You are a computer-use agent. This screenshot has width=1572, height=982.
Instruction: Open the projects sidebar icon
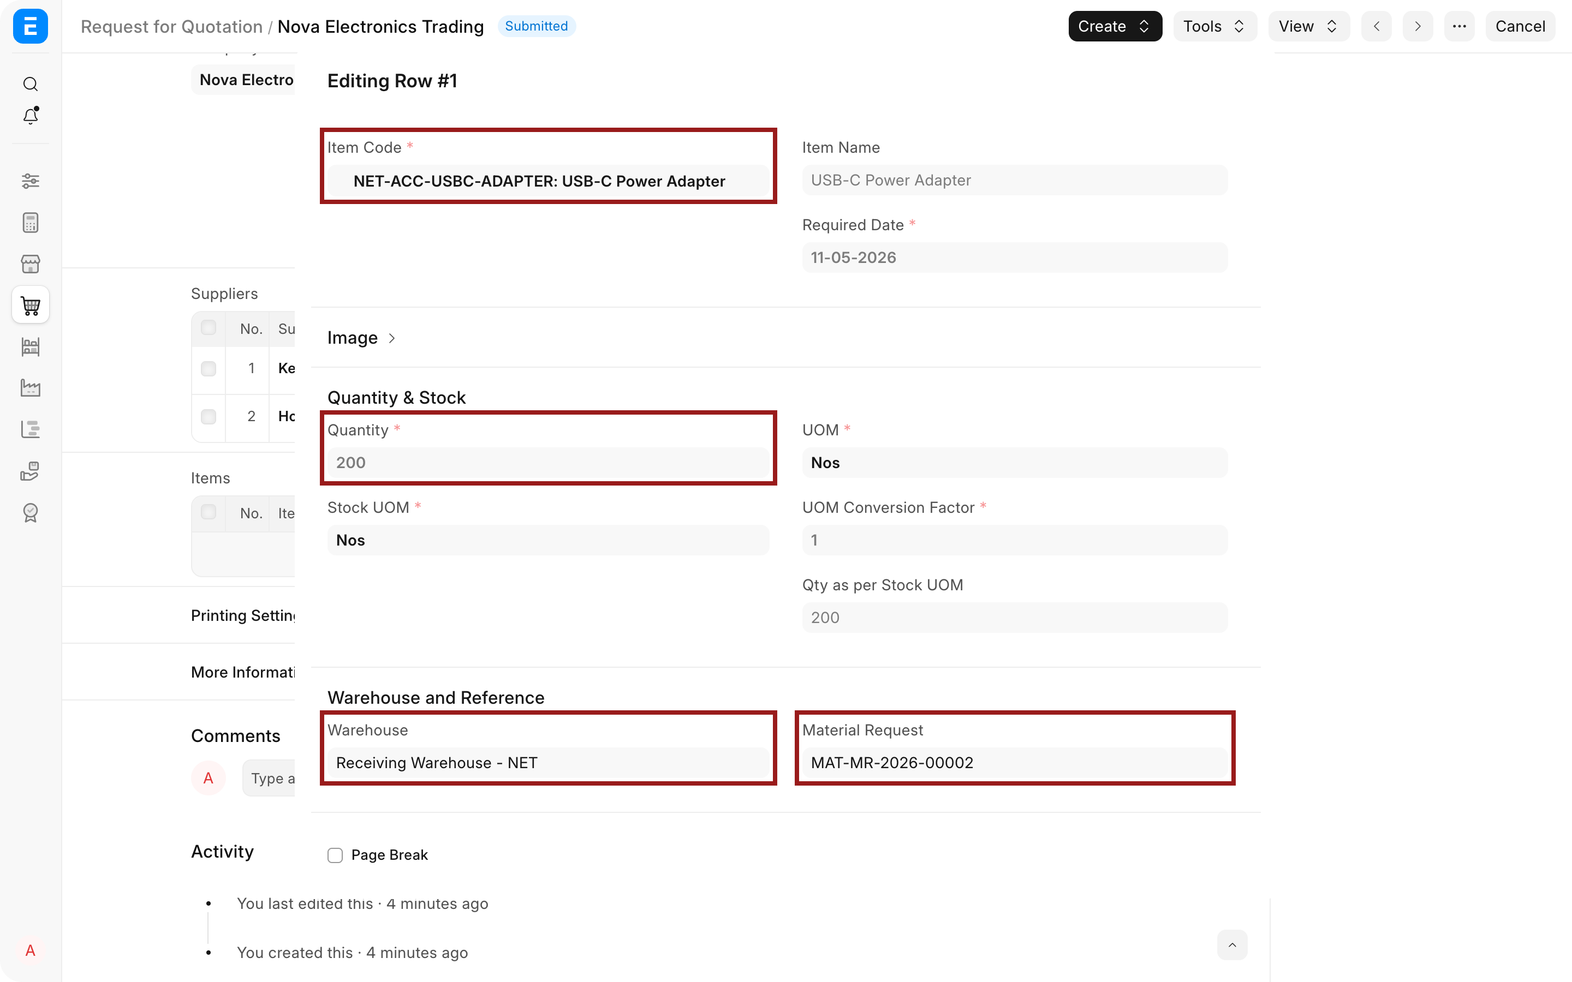[x=31, y=429]
